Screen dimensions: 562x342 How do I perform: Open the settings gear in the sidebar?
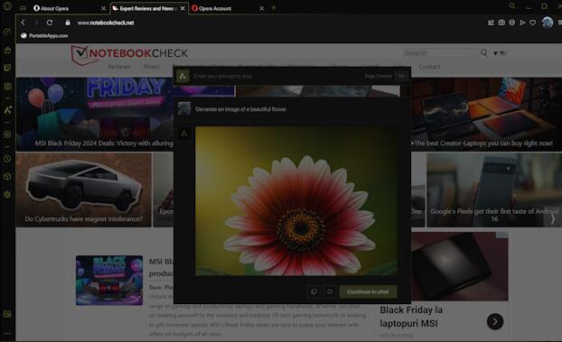pyautogui.click(x=7, y=194)
